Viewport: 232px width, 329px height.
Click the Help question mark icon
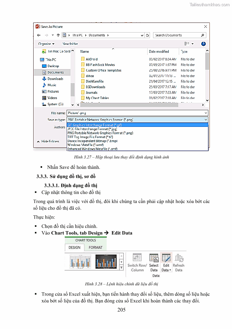click(x=203, y=44)
